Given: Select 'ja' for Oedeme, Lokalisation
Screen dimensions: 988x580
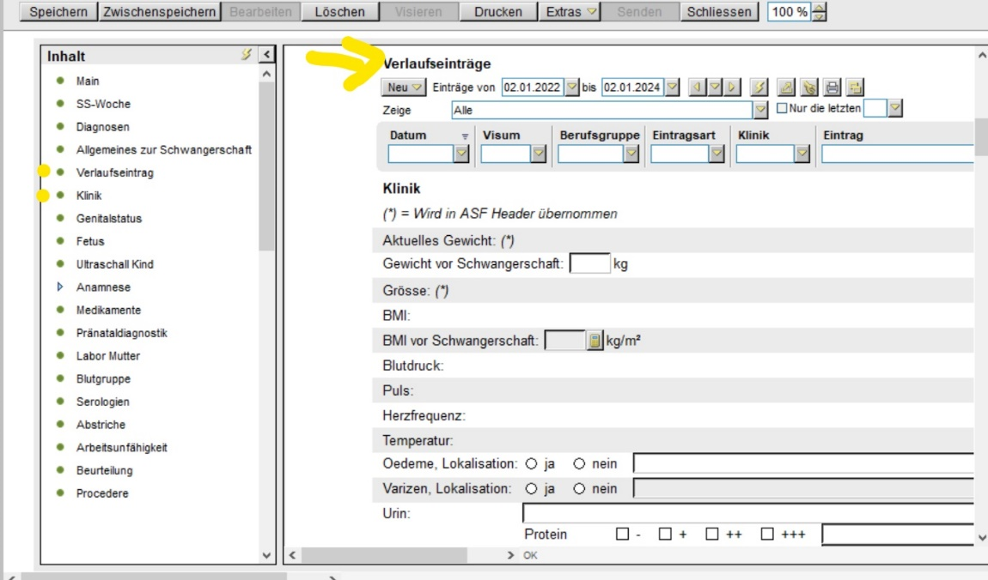Looking at the screenshot, I should pos(531,464).
